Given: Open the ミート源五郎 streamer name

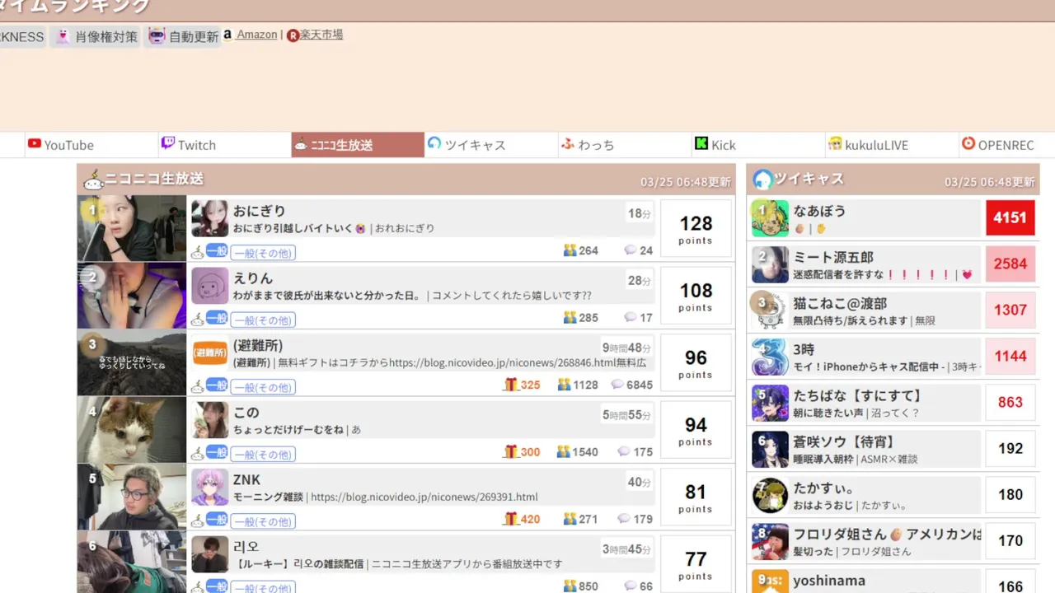Looking at the screenshot, I should tap(833, 257).
